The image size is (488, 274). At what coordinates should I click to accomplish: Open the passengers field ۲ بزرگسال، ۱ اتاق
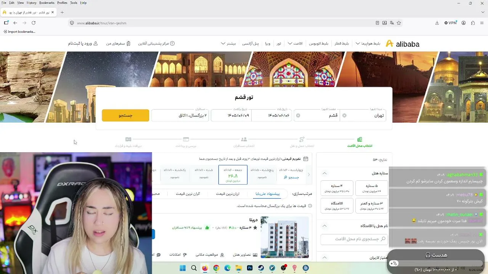click(x=180, y=115)
